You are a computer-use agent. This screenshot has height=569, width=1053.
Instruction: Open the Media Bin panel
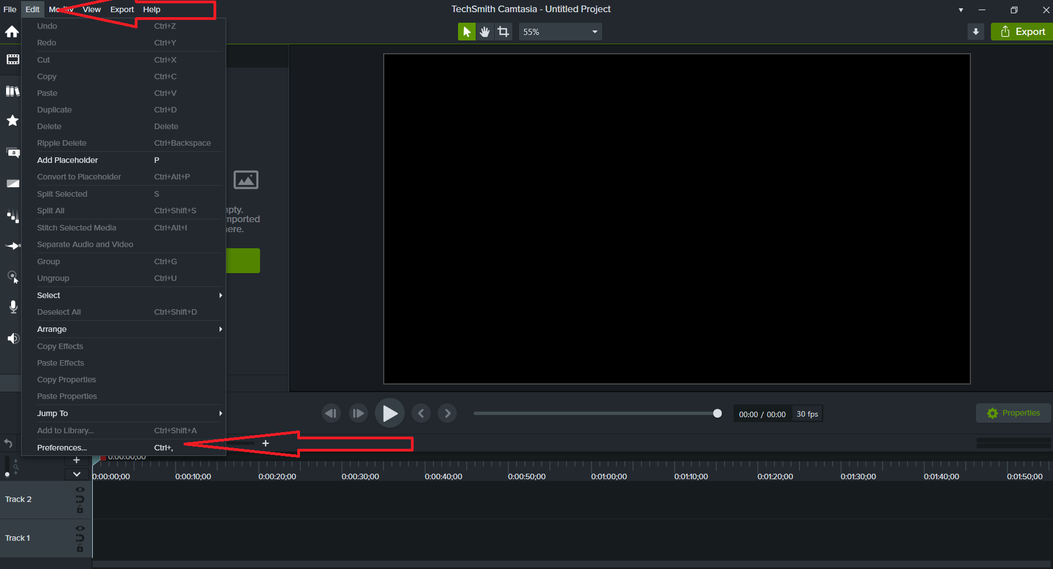point(12,59)
